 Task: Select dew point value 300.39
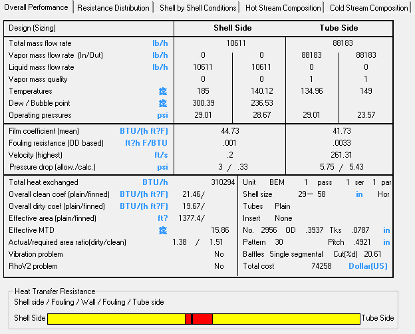[x=204, y=103]
